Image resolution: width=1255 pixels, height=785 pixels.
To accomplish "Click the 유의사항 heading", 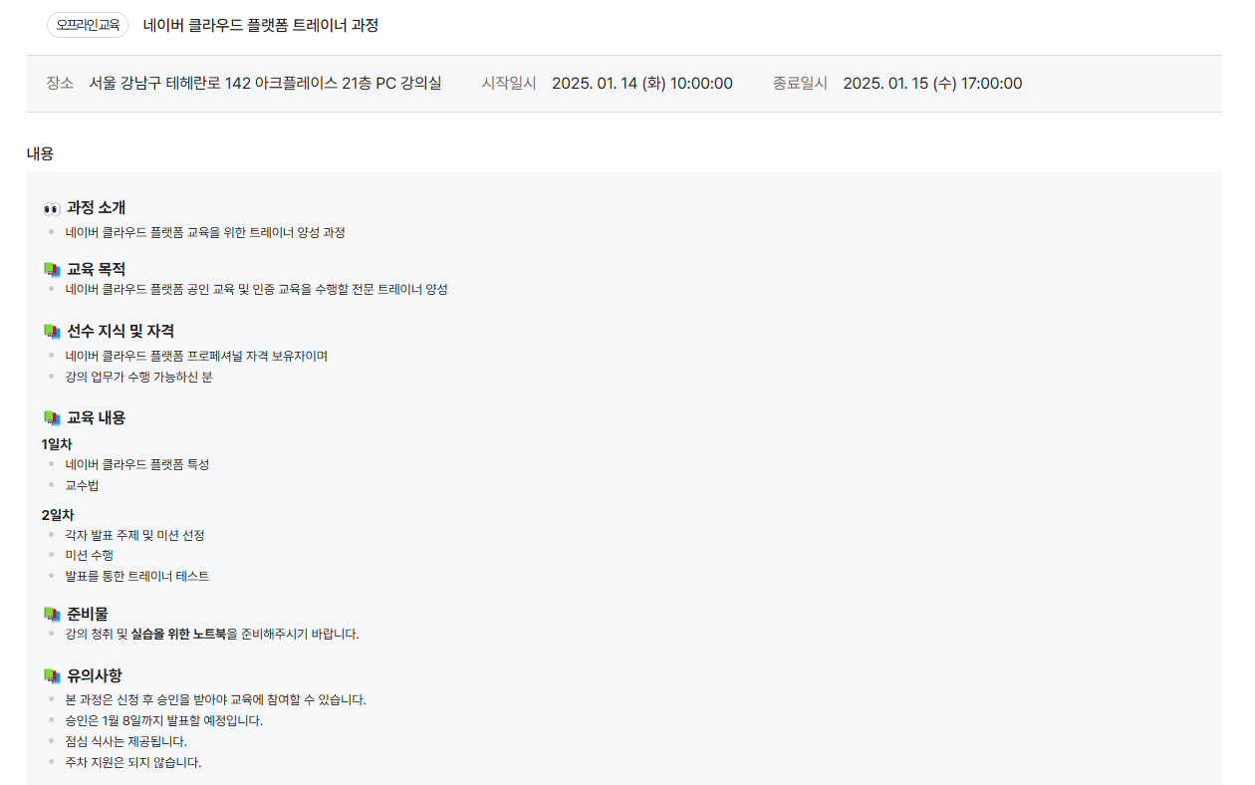I will pos(96,676).
